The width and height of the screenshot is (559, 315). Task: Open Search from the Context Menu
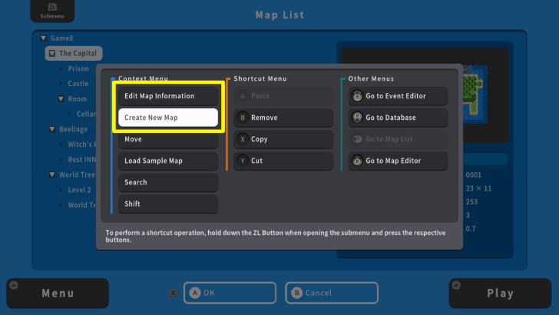[x=168, y=182]
